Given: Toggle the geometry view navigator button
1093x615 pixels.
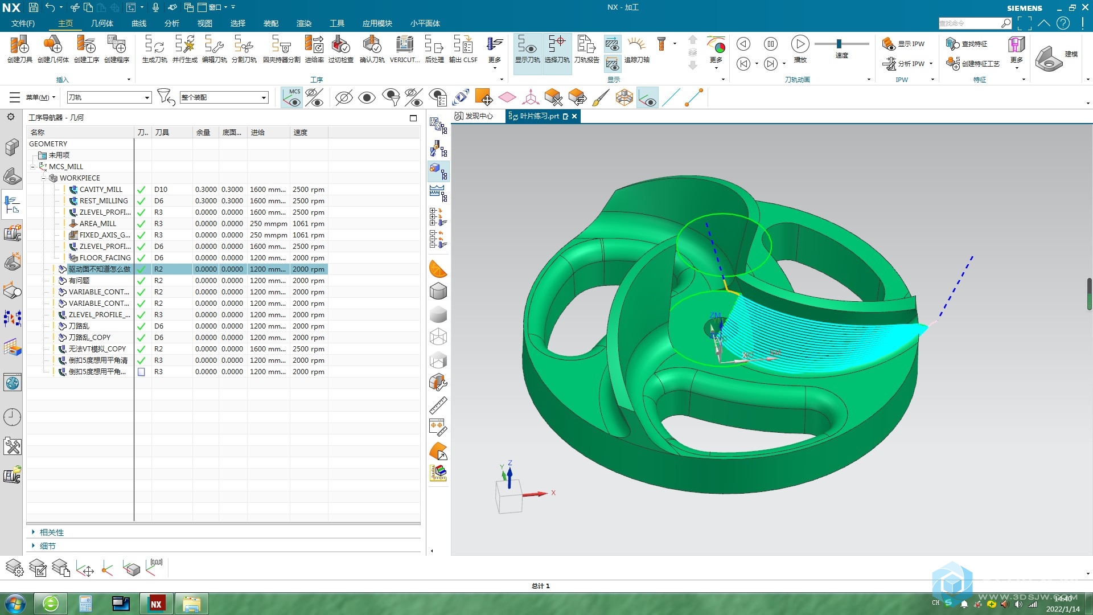Looking at the screenshot, I should 438,171.
